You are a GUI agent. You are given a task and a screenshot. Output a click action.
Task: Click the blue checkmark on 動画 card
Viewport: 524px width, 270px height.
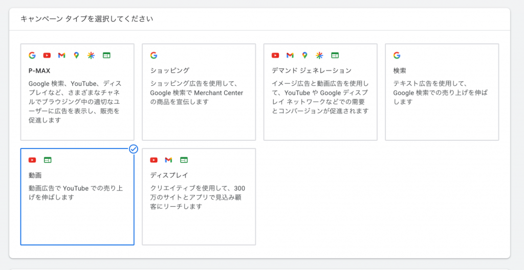pos(134,149)
